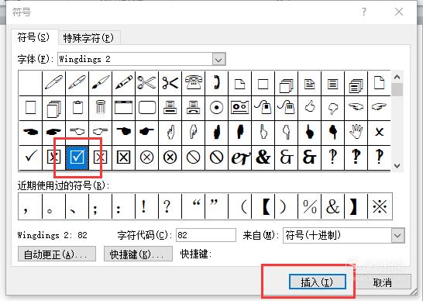Pick the 【 bracket from recent symbols
423x301 pixels.
pos(263,206)
